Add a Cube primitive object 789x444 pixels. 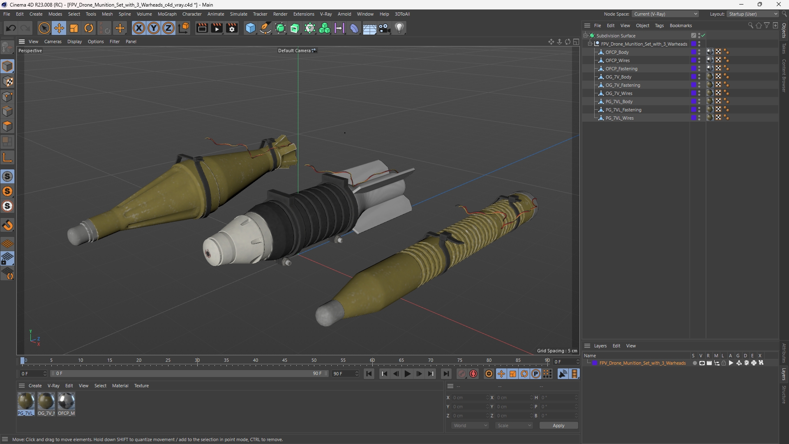250,28
